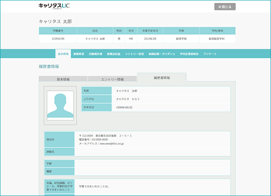Click the student number 123456789
271x196 pixels.
(x=58, y=39)
